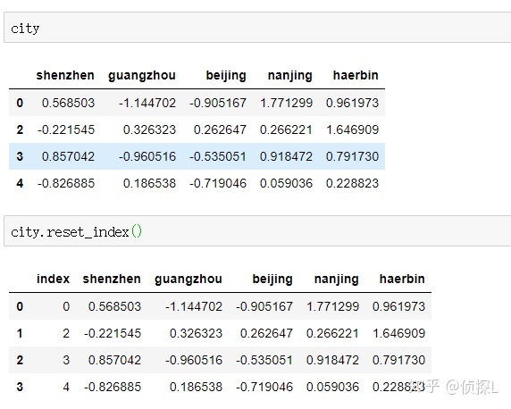
Task: Click 0.262647 in the first output table
Action: 221,129
